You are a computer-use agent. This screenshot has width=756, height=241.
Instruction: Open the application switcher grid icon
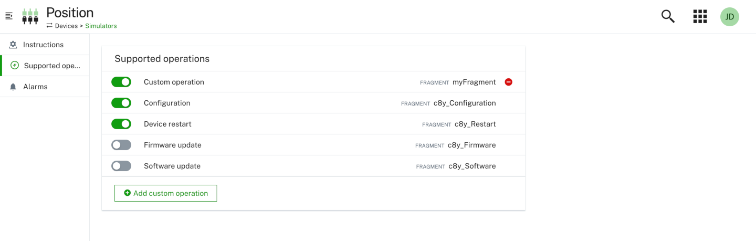click(700, 16)
